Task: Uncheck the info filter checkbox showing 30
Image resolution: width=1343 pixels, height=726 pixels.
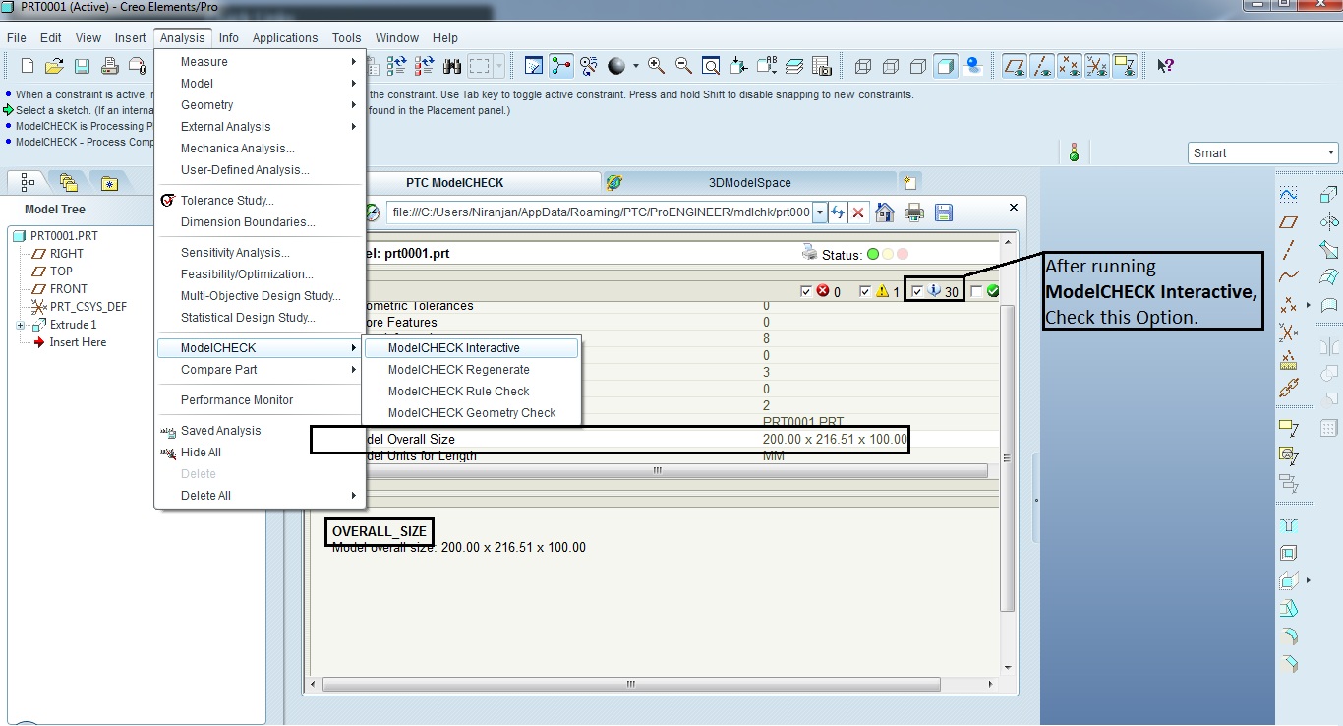Action: [x=917, y=291]
